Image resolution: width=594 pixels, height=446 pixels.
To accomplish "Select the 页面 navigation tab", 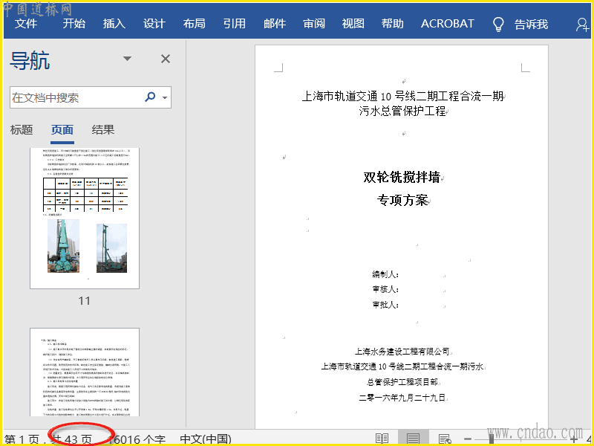I will [62, 130].
